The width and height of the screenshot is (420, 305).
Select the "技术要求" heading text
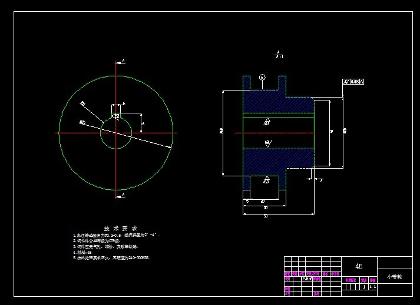coord(121,229)
